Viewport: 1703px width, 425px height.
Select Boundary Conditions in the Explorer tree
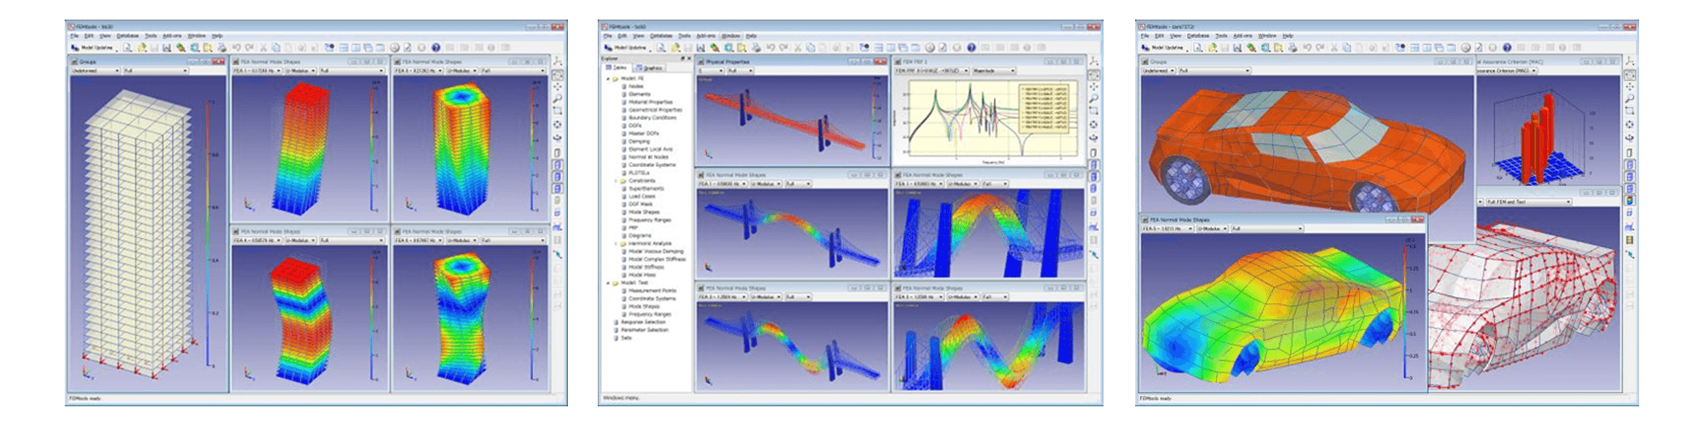(651, 117)
